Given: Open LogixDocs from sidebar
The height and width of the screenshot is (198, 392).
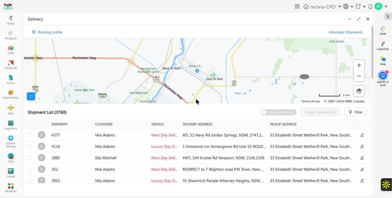Looking at the screenshot, I should pyautogui.click(x=10, y=125).
